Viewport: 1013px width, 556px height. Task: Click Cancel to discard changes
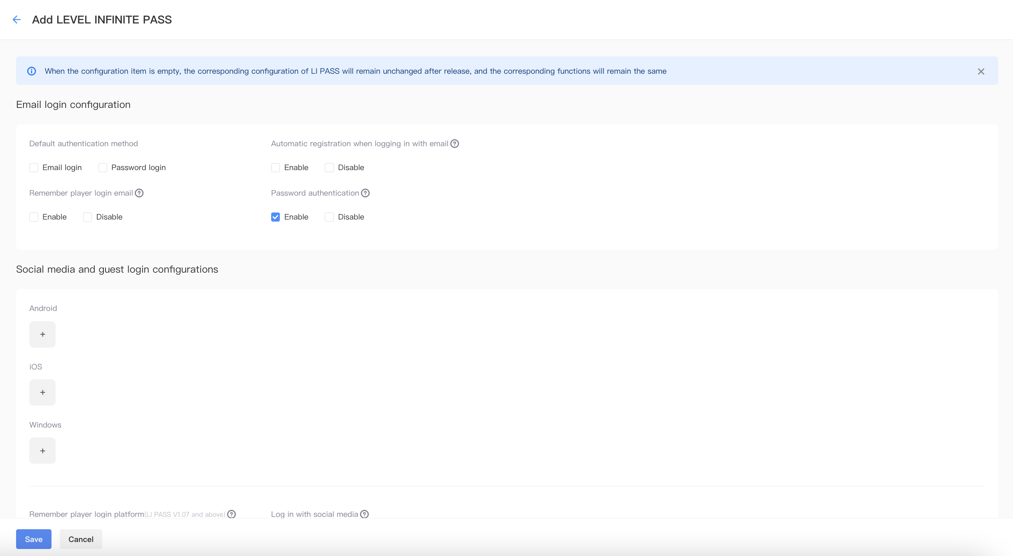point(81,539)
